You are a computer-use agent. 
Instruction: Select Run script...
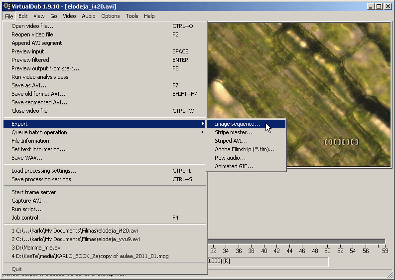click(105, 209)
